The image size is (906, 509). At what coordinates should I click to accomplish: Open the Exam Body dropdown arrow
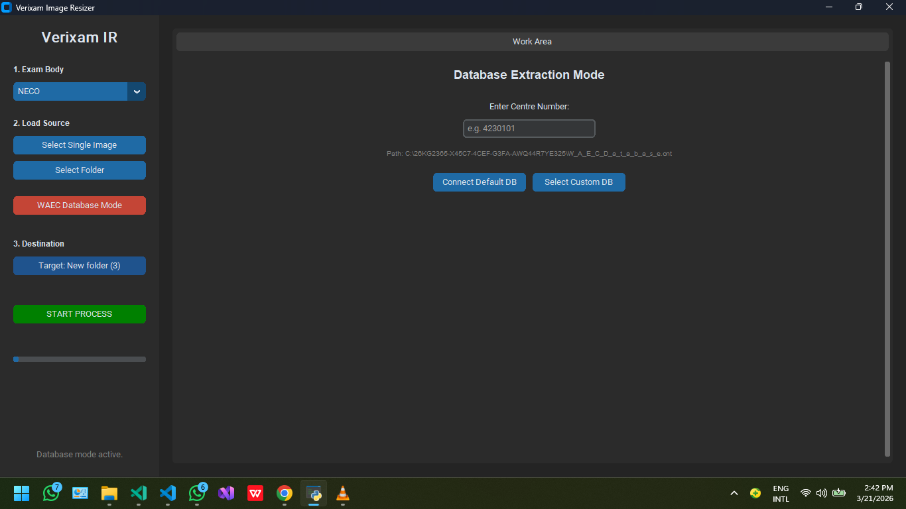pyautogui.click(x=137, y=91)
